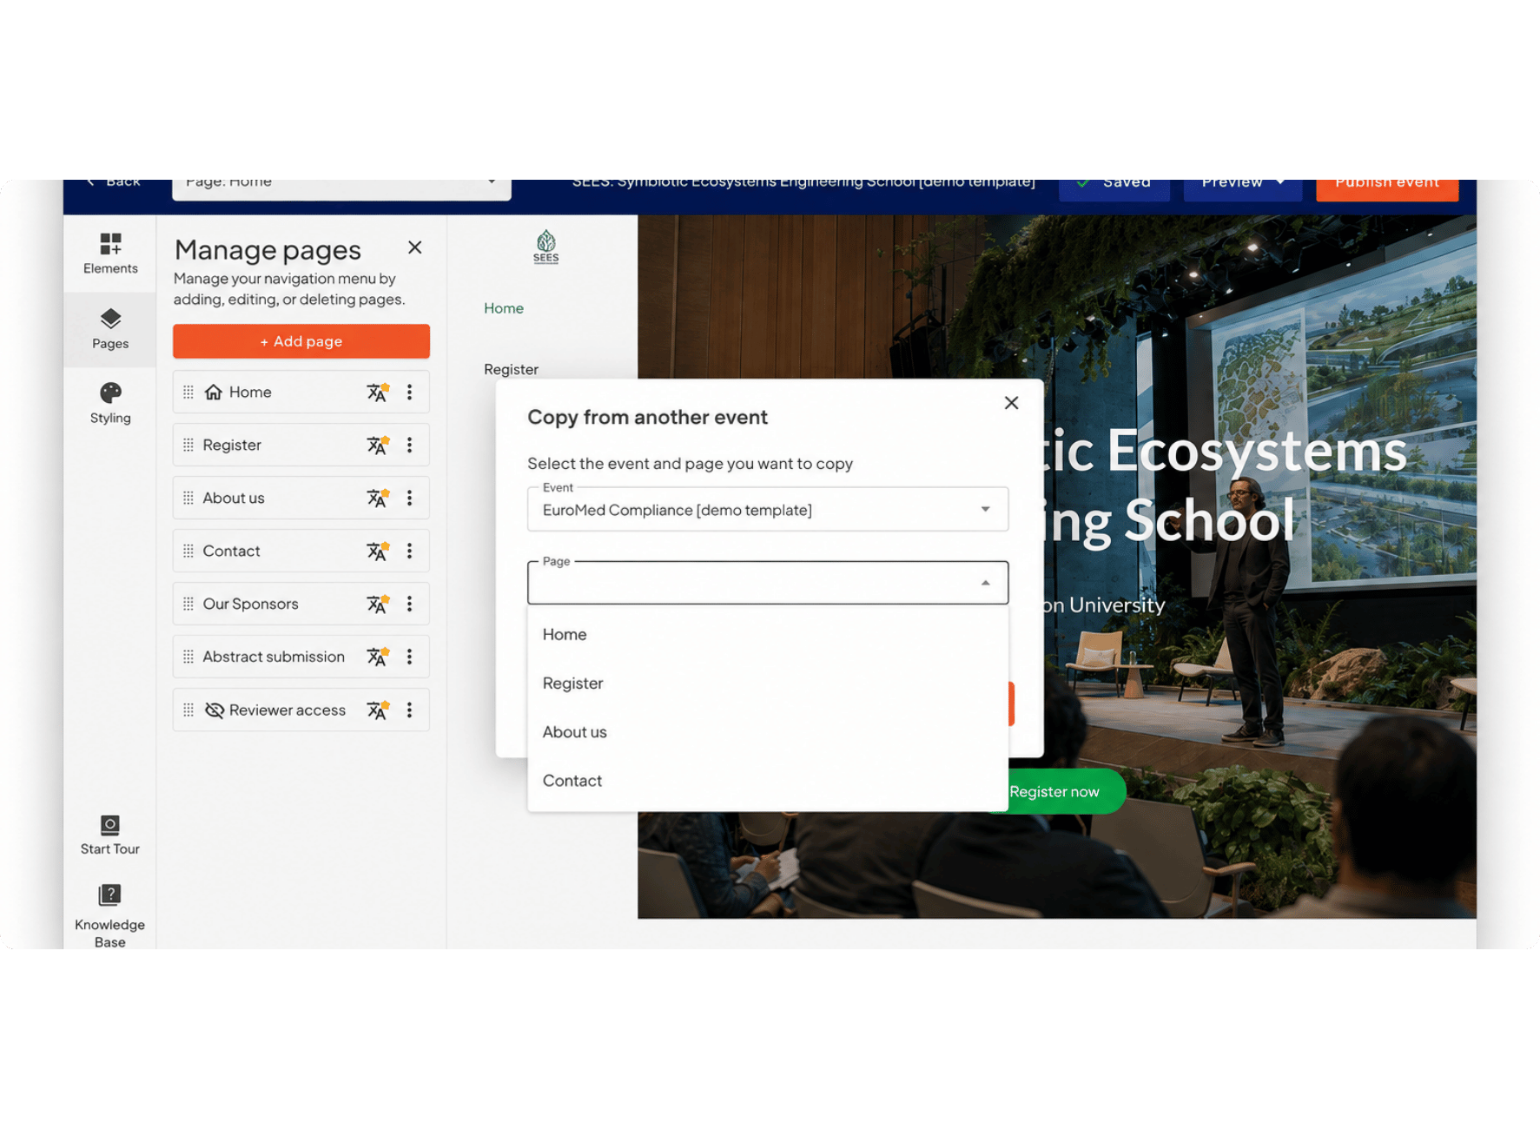Click the Add page button
This screenshot has width=1540, height=1129.
pos(301,341)
